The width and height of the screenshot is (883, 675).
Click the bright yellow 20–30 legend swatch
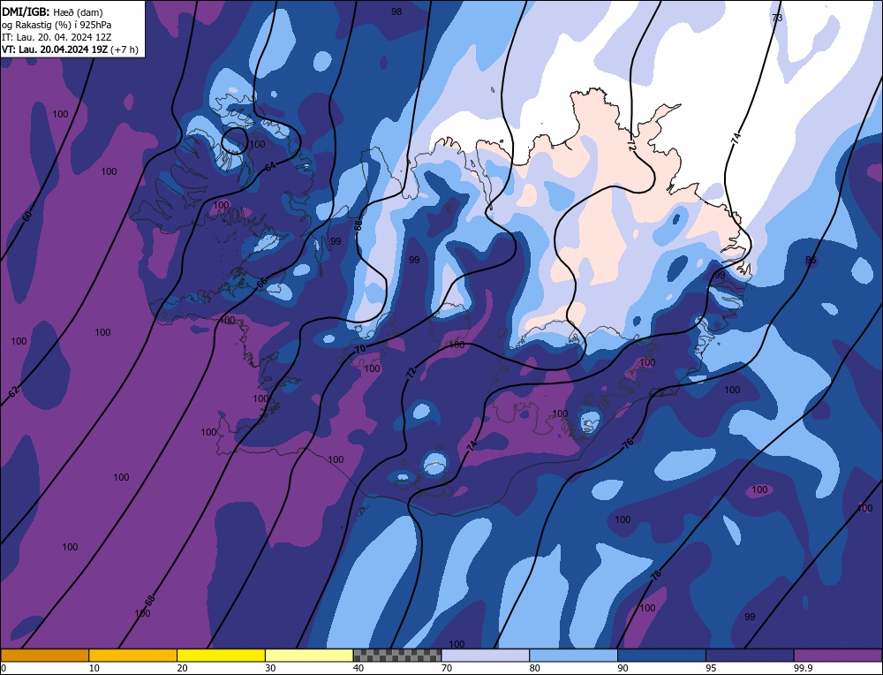pos(222,655)
